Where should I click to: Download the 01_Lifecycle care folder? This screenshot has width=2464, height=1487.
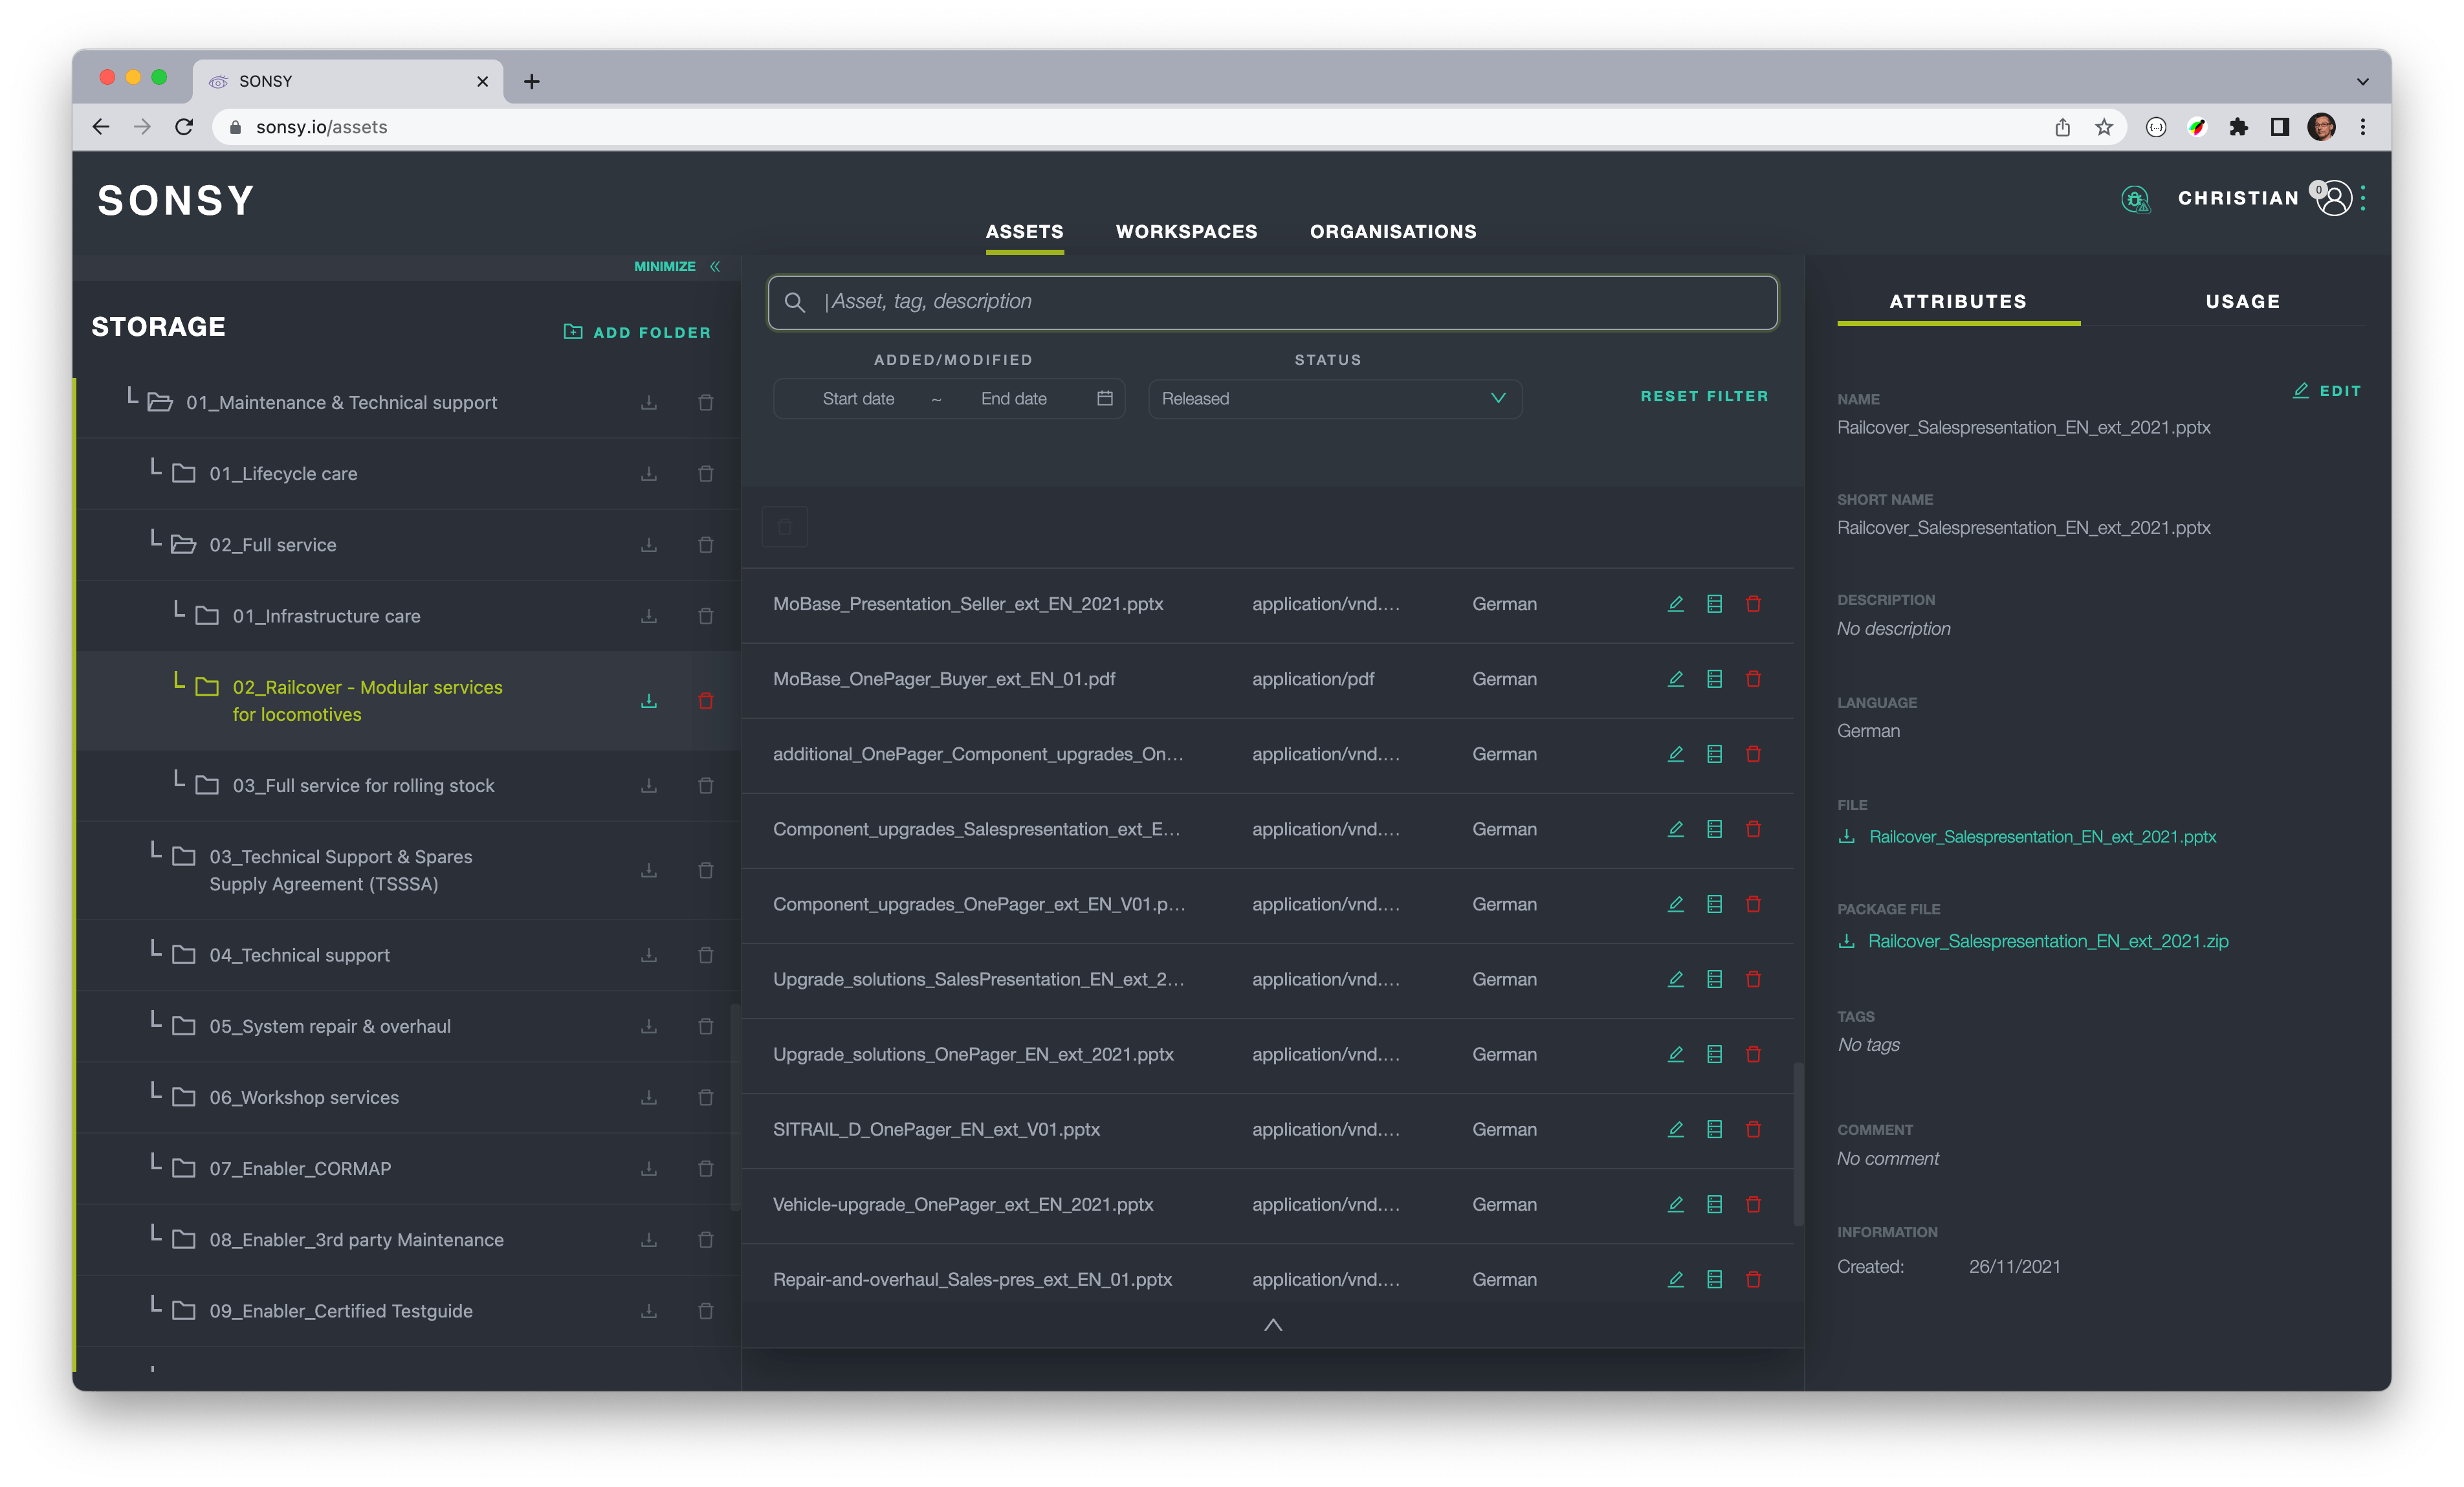(x=649, y=474)
